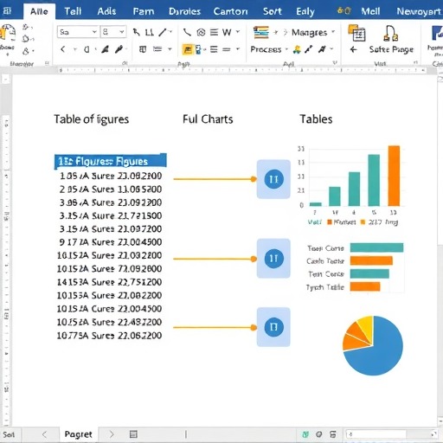Click the striped table style icon

coord(261,32)
